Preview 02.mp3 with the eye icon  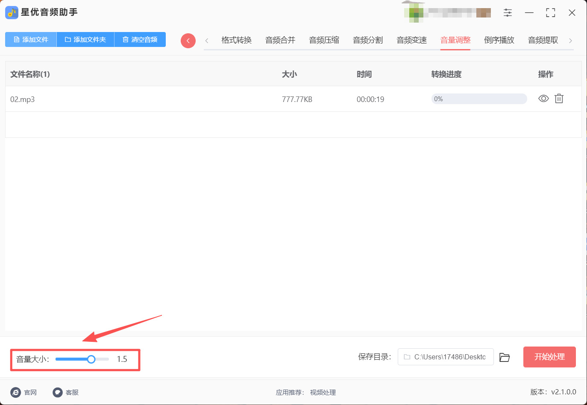pyautogui.click(x=543, y=99)
